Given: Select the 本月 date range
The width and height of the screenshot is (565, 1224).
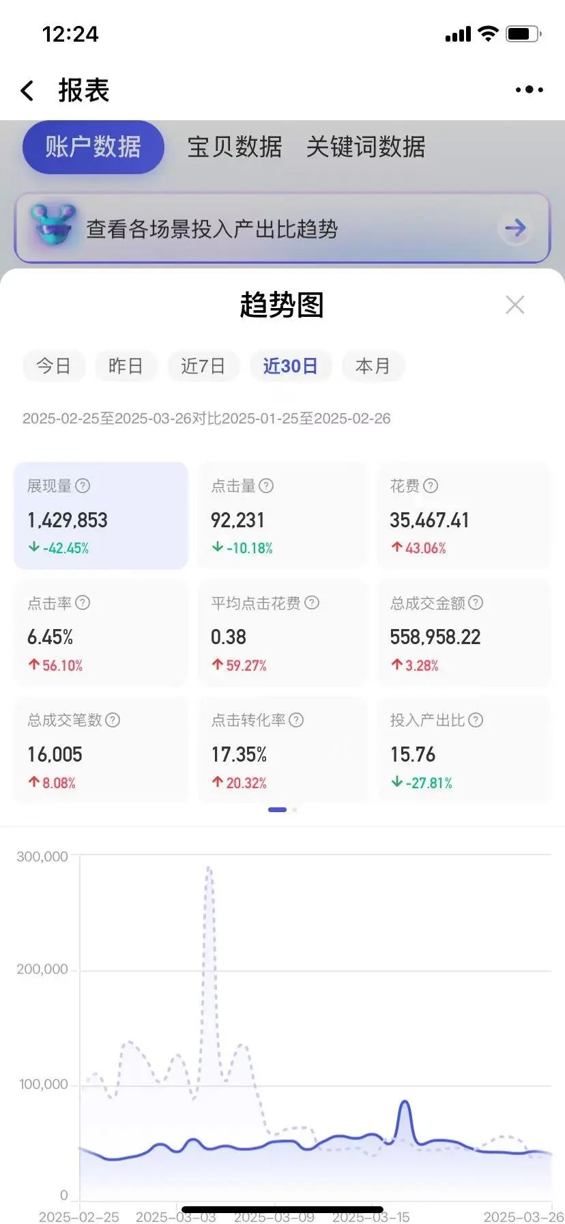Looking at the screenshot, I should 373,366.
